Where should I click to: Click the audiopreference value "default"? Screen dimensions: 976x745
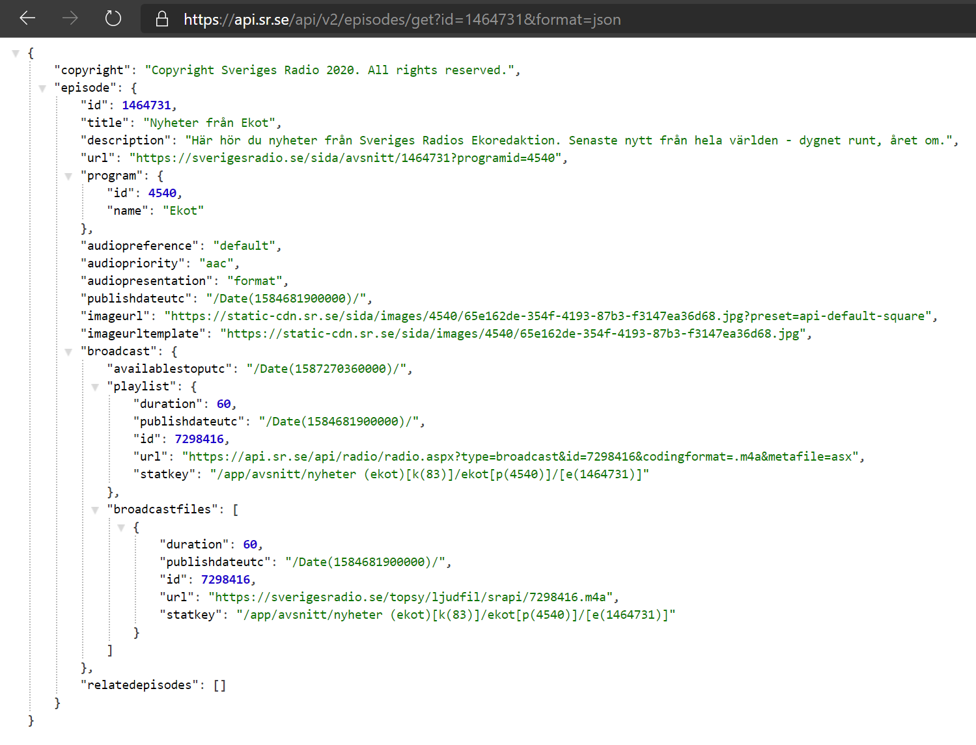[x=244, y=246]
